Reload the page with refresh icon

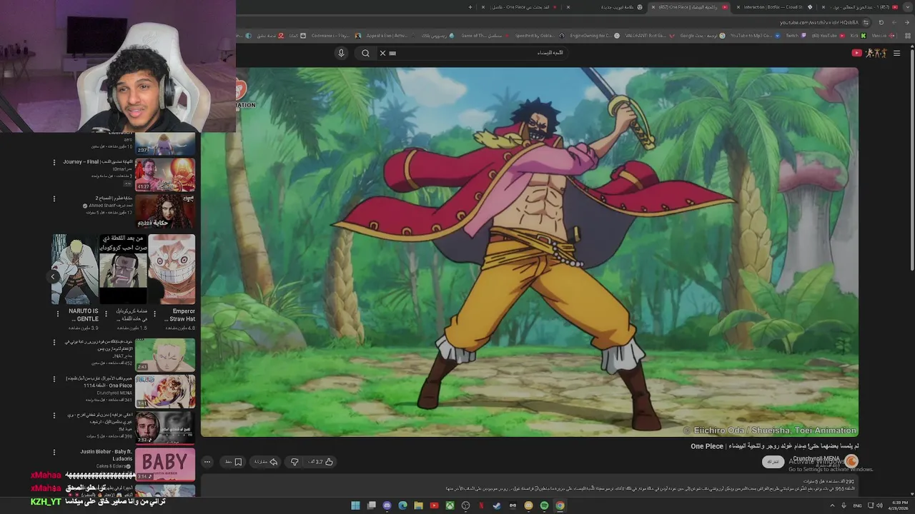(881, 22)
